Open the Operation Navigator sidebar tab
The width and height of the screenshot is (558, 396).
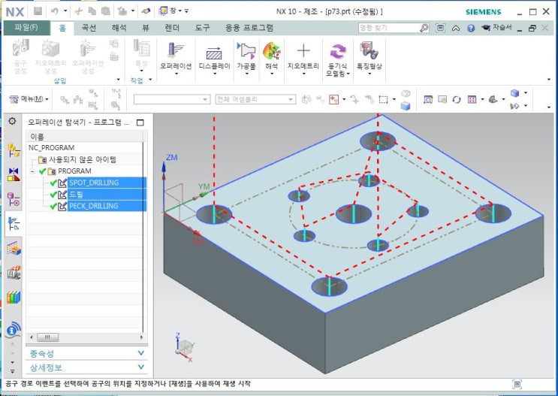pos(14,223)
